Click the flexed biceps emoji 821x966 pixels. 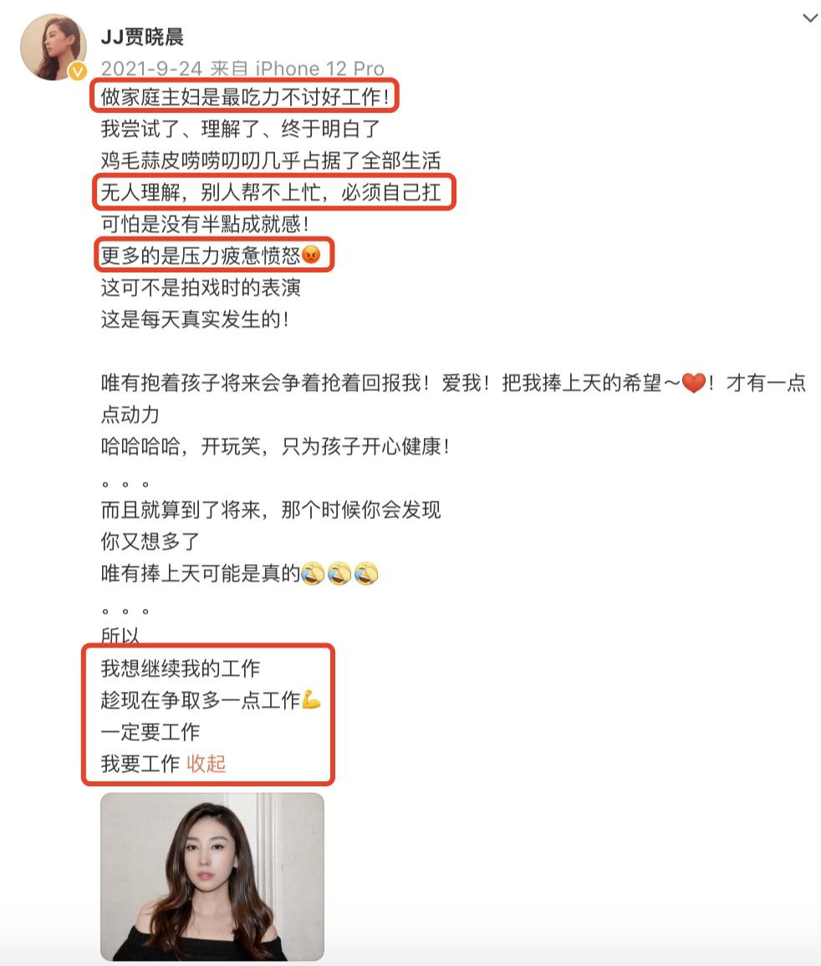[x=311, y=699]
